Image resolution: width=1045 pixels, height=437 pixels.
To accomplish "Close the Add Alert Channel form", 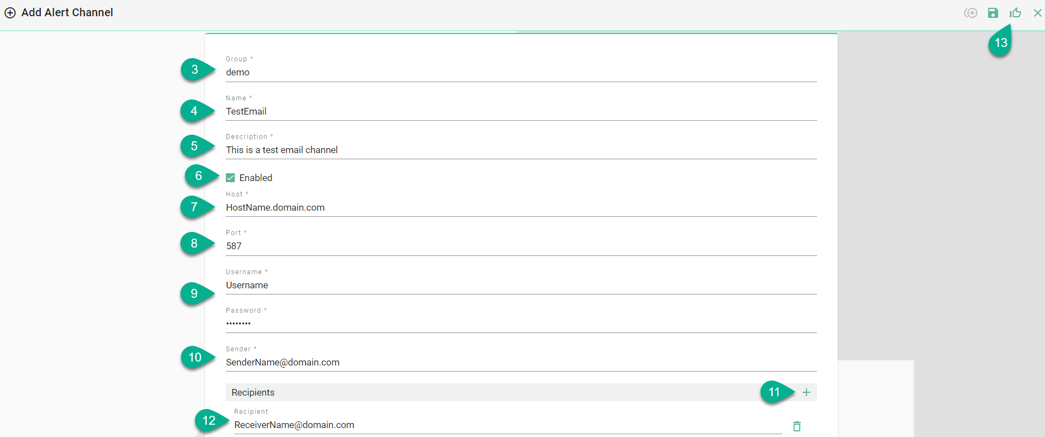I will (x=1037, y=13).
